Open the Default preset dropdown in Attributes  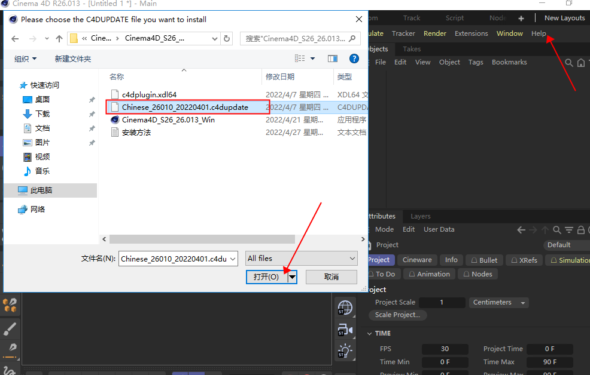click(567, 245)
